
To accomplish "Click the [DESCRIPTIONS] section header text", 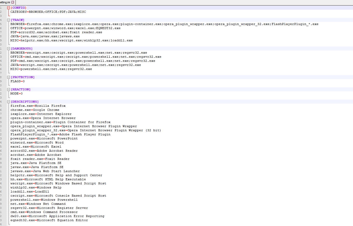I will tap(25, 102).
